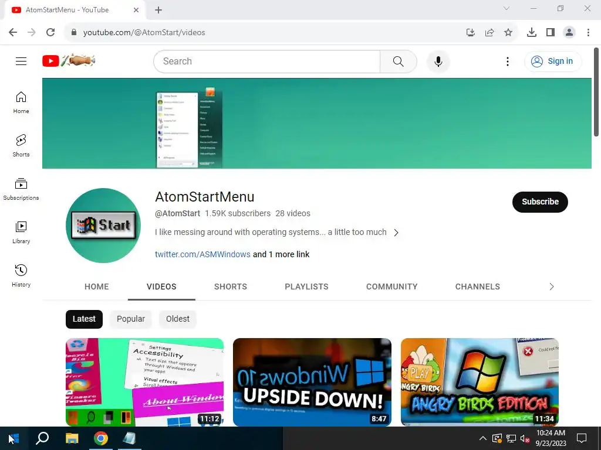Select the Latest filter chip
This screenshot has width=601, height=450.
pyautogui.click(x=84, y=319)
